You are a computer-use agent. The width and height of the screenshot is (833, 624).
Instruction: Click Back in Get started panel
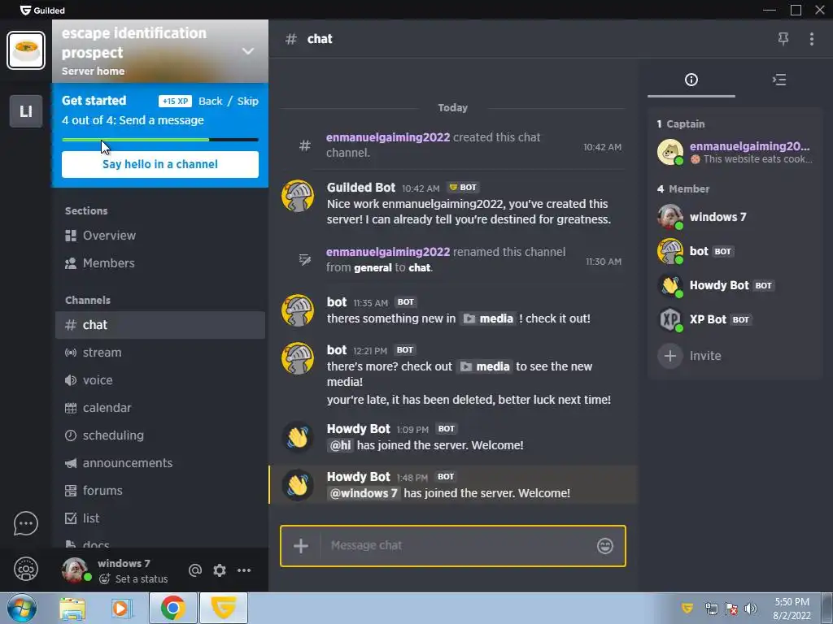[x=211, y=101]
